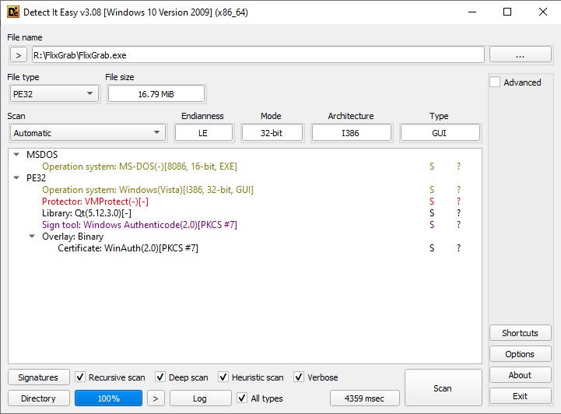The image size is (561, 414).
Task: Collapse the Overlay: Binary node
Action: pyautogui.click(x=32, y=236)
